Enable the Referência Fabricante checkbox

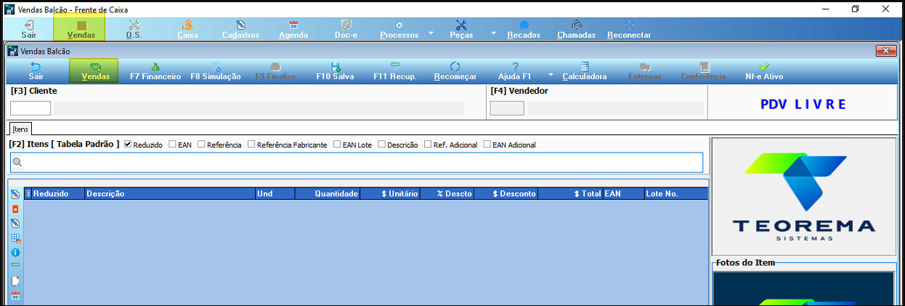251,145
